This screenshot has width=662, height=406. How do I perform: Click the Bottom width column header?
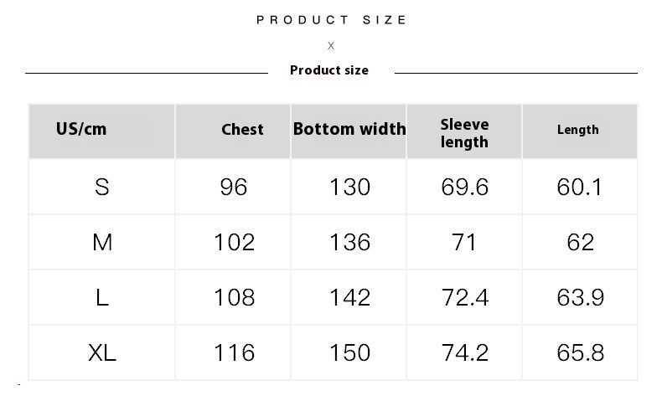pyautogui.click(x=349, y=129)
